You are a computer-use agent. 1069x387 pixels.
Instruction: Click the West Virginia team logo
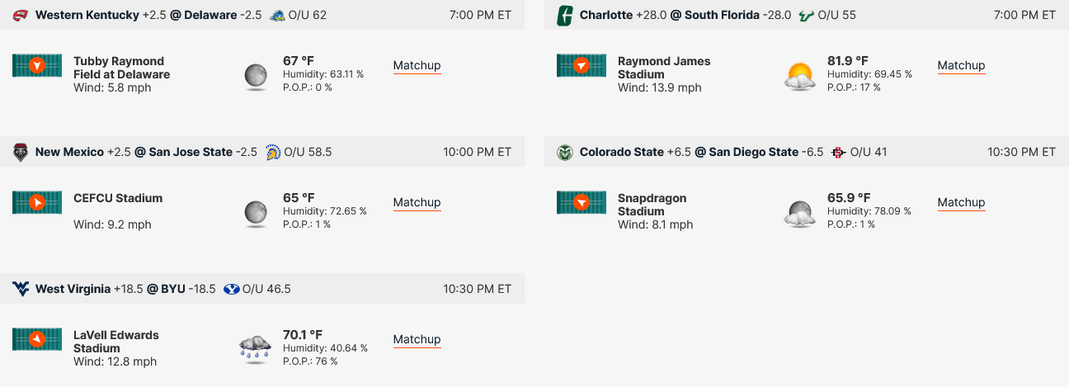point(21,289)
